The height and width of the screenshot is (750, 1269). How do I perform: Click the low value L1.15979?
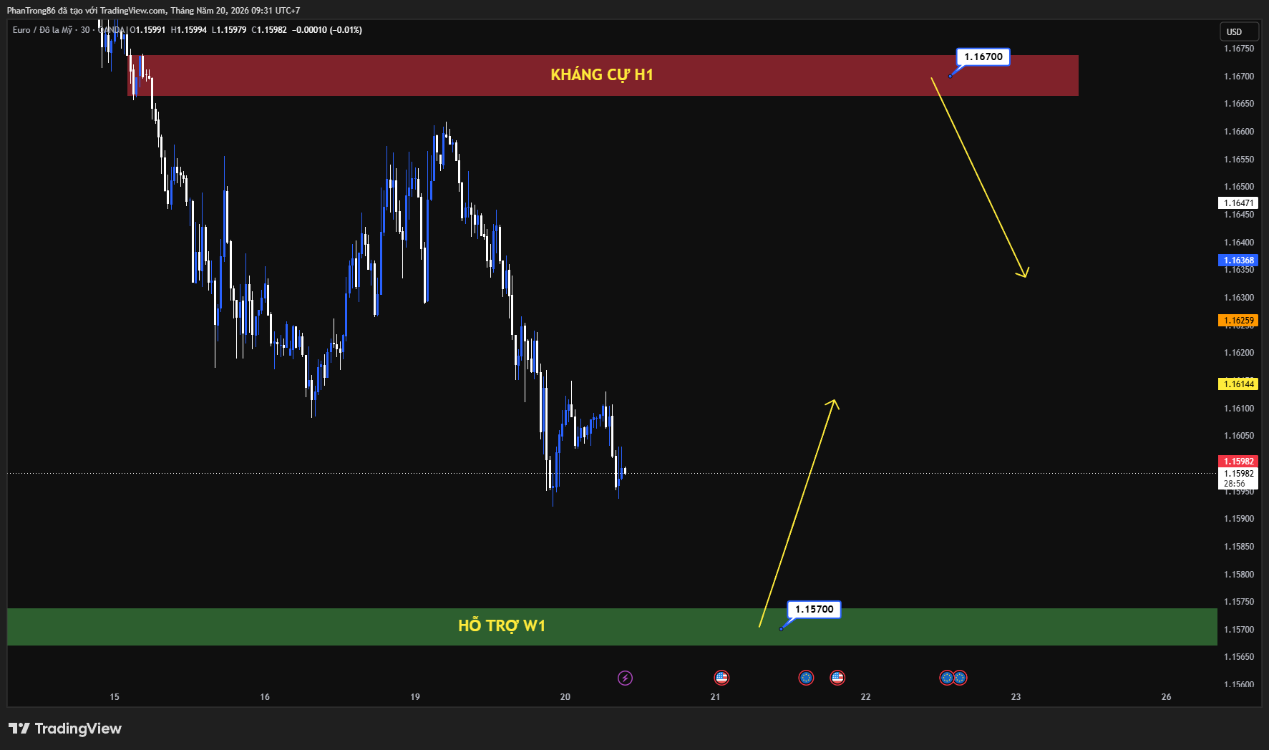229,30
